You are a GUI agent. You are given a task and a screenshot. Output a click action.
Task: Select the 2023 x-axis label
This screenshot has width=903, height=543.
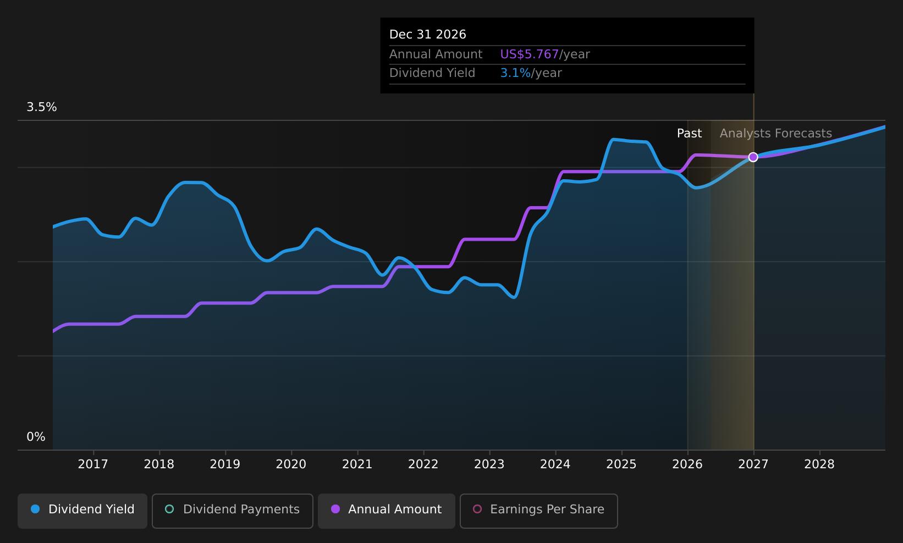click(489, 464)
